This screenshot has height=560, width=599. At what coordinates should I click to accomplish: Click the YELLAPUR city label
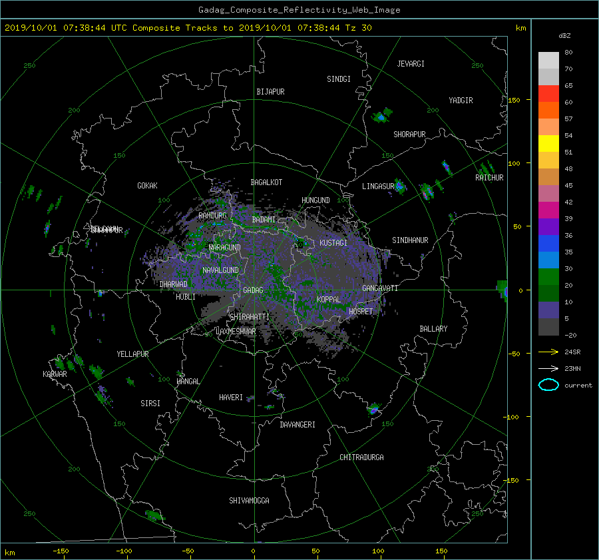132,354
